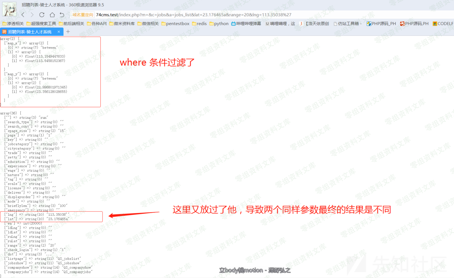This screenshot has width=454, height=278.
Task: Open the 哔哩哔哩弹幕 bookmark
Action: click(246, 23)
